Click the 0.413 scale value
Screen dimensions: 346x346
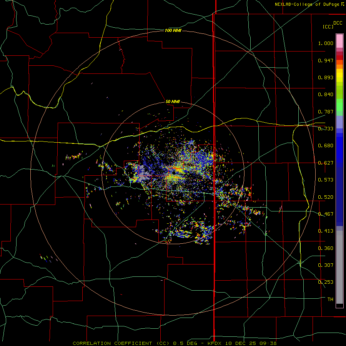tap(326, 231)
